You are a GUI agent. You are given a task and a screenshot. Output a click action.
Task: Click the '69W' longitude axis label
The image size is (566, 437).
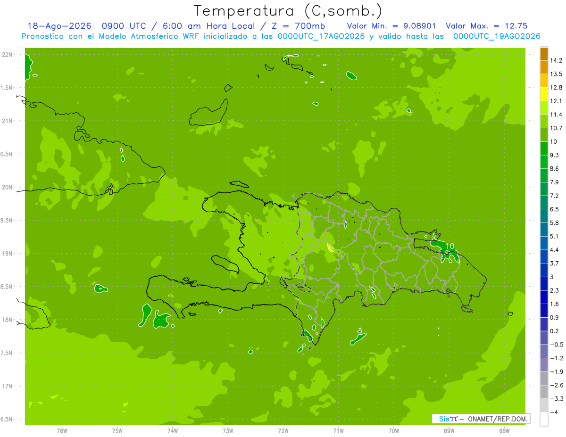449,431
